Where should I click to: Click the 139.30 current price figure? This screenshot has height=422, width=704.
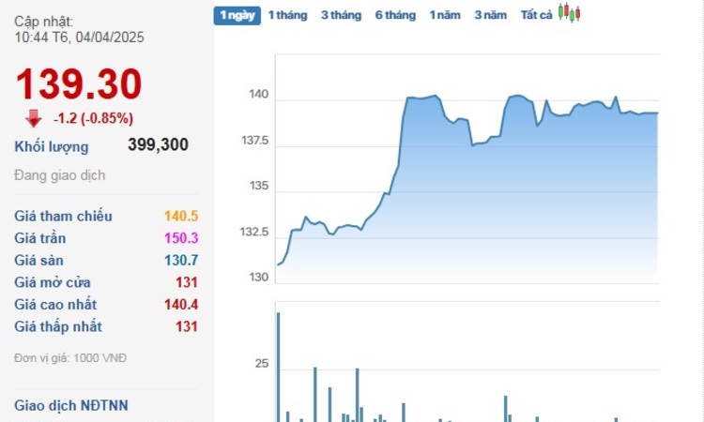point(79,83)
